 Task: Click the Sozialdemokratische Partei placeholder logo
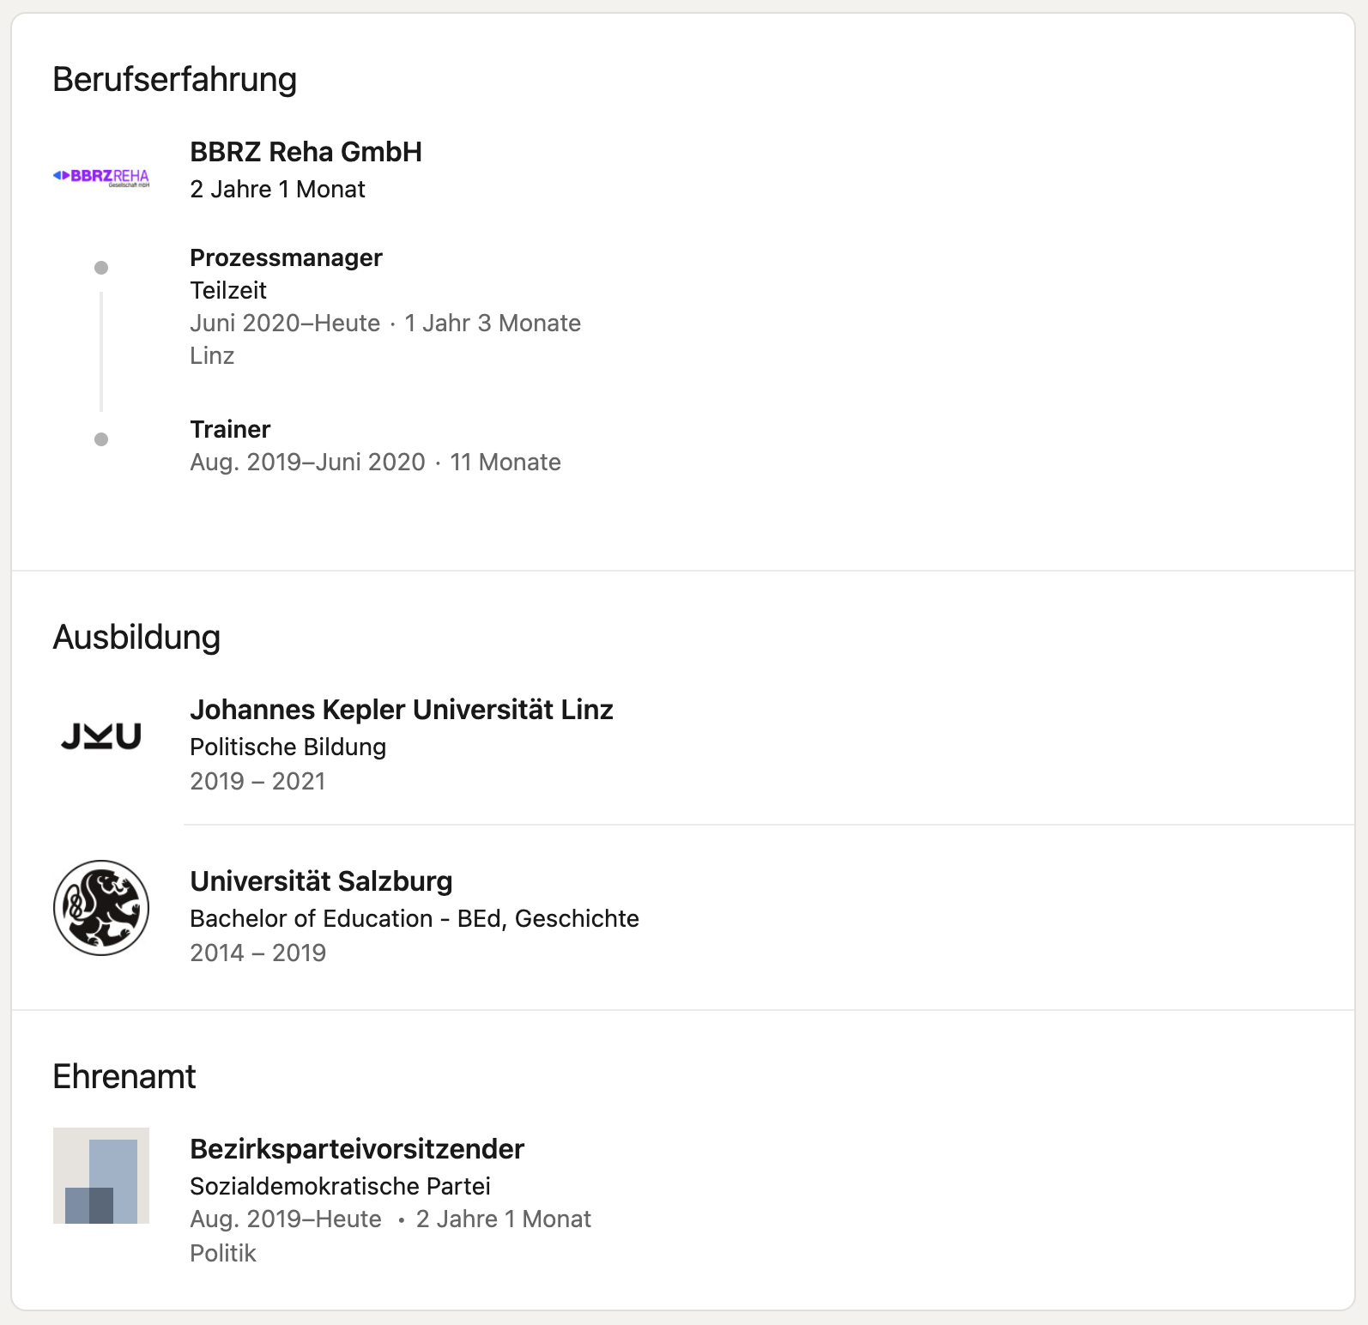pos(101,1176)
